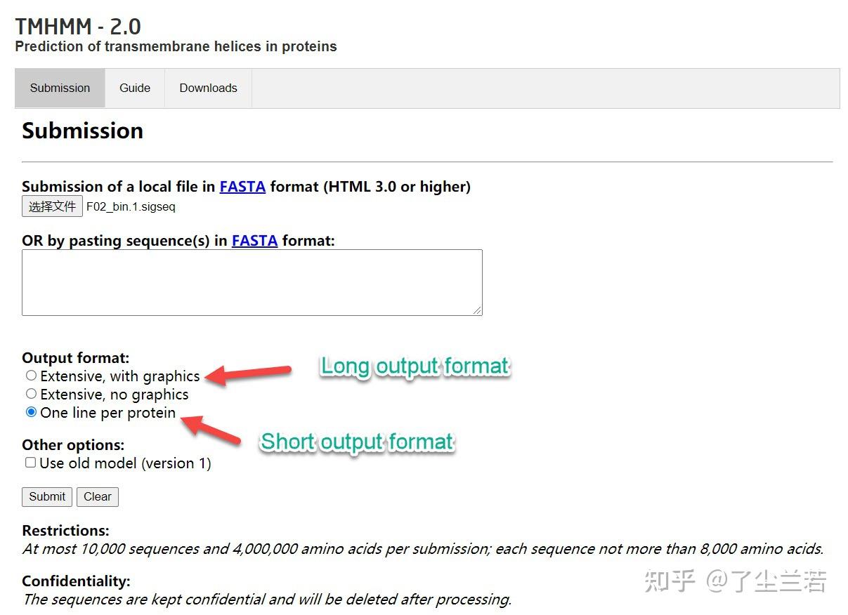Click the Extensive, with graphics label text
Screen dimensions: 848x615
click(120, 376)
